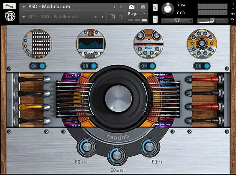Click the Tune value 0.00
Image resolution: width=236 pixels, height=175 pixels.
coord(181,13)
